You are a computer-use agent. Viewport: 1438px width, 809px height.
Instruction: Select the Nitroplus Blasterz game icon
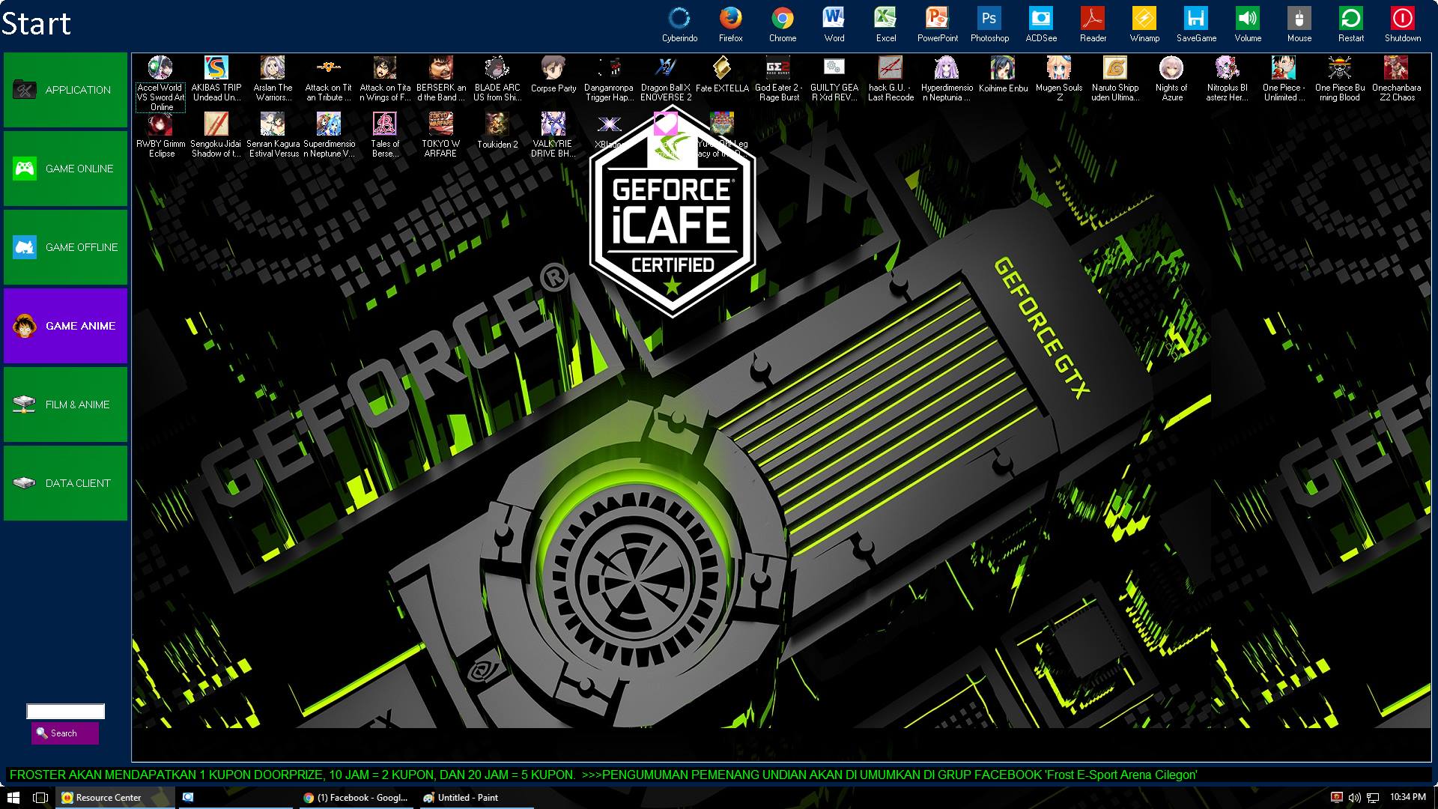pyautogui.click(x=1228, y=79)
